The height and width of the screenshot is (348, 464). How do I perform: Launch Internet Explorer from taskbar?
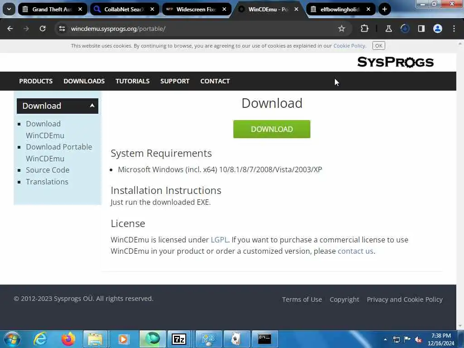40,339
